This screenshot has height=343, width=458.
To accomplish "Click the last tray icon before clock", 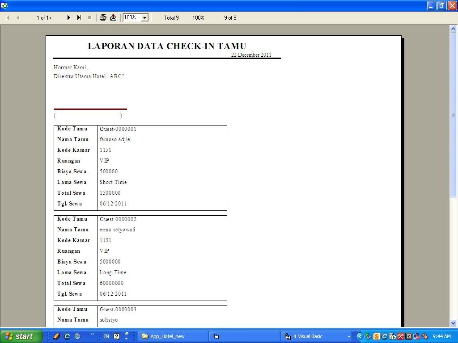I will pyautogui.click(x=425, y=336).
